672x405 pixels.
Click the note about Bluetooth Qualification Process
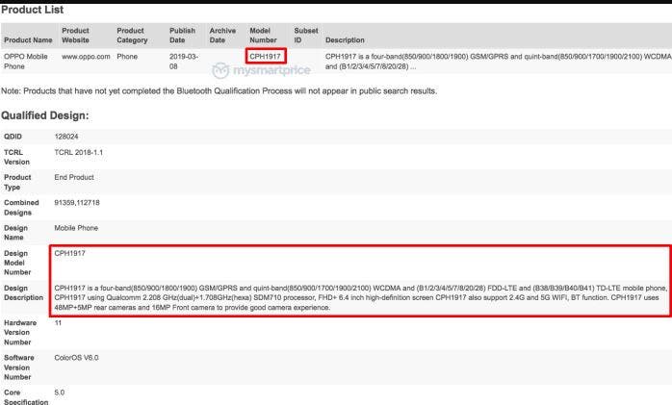tap(219, 91)
